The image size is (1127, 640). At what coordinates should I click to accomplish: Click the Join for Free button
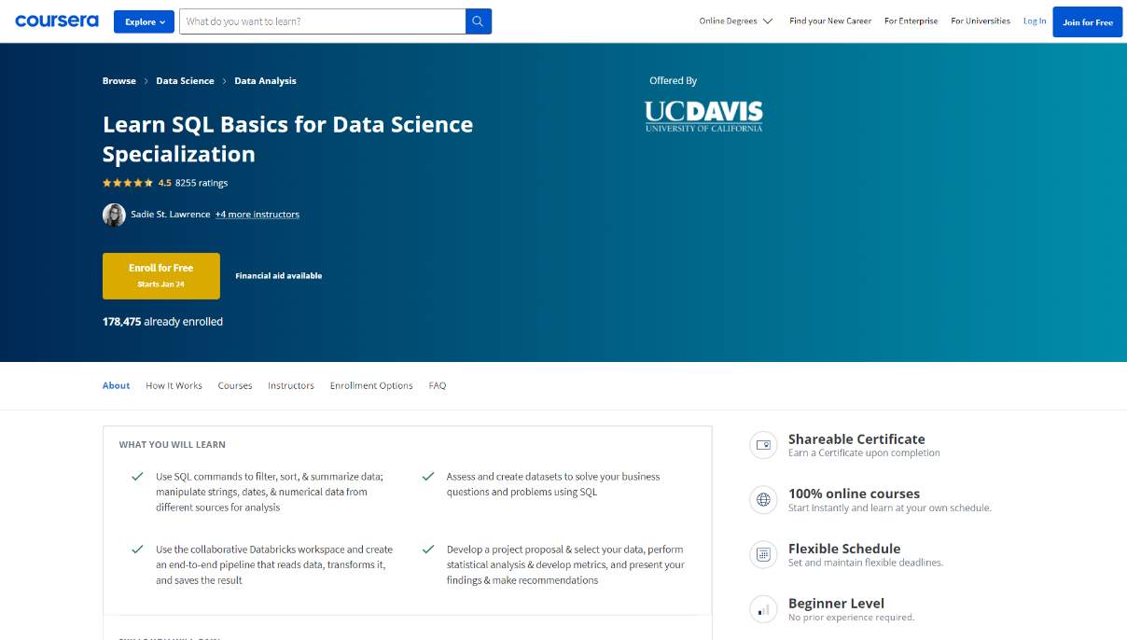pos(1088,21)
